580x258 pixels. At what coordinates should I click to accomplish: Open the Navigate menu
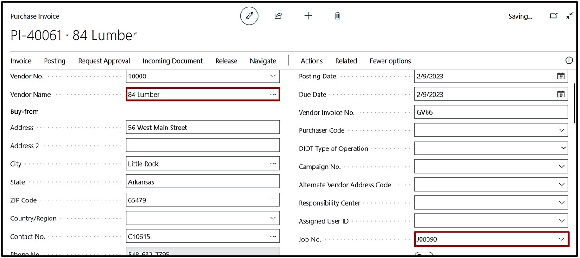tap(263, 61)
